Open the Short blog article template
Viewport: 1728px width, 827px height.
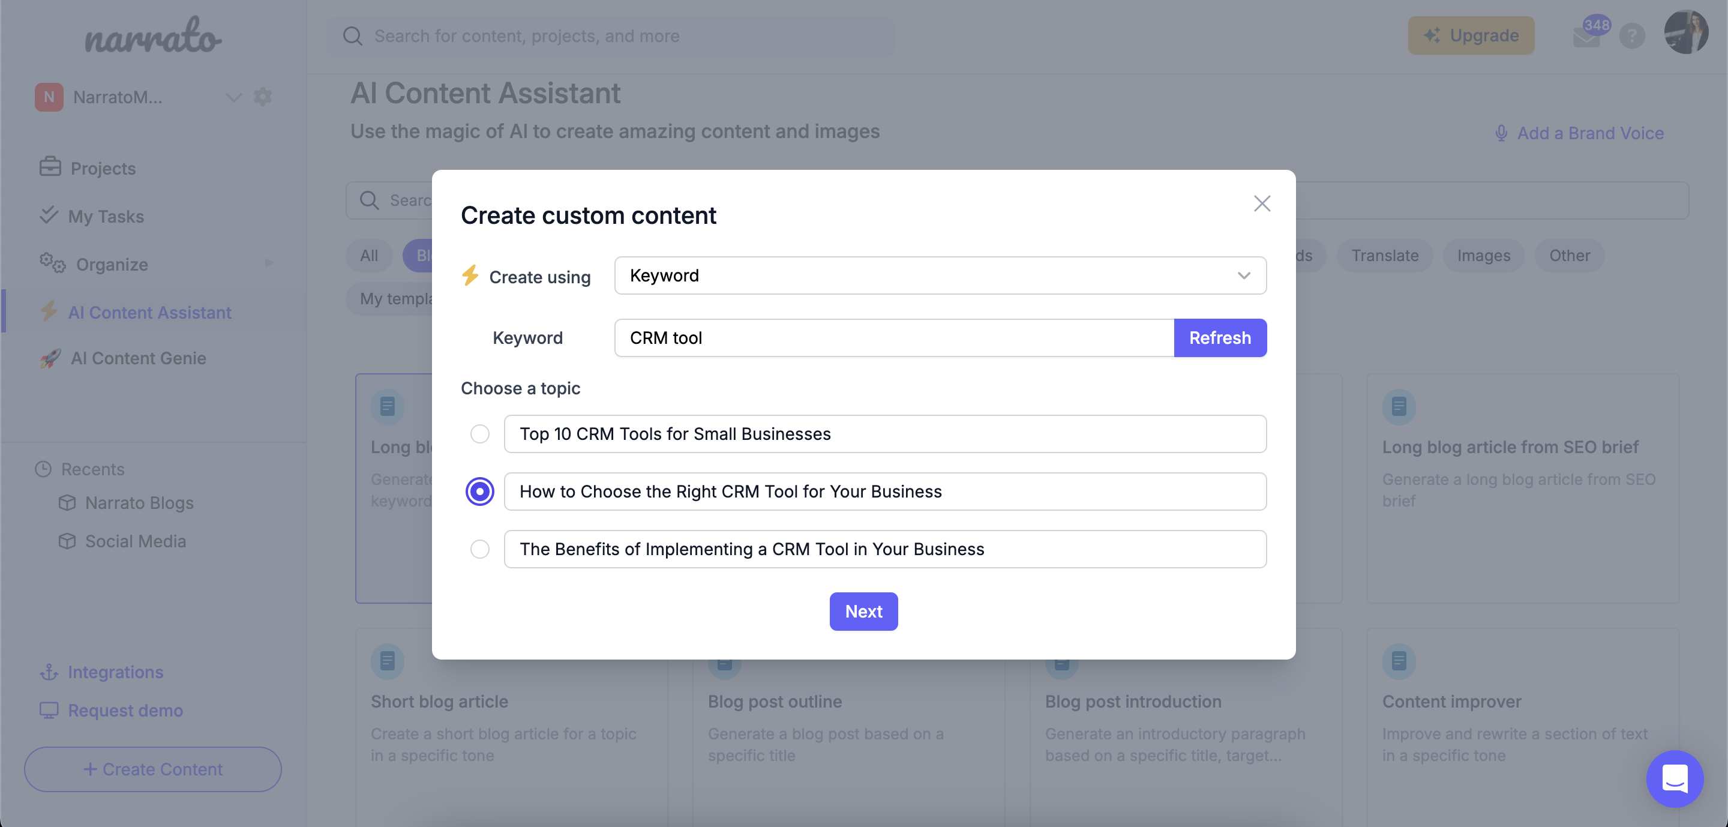(x=512, y=728)
